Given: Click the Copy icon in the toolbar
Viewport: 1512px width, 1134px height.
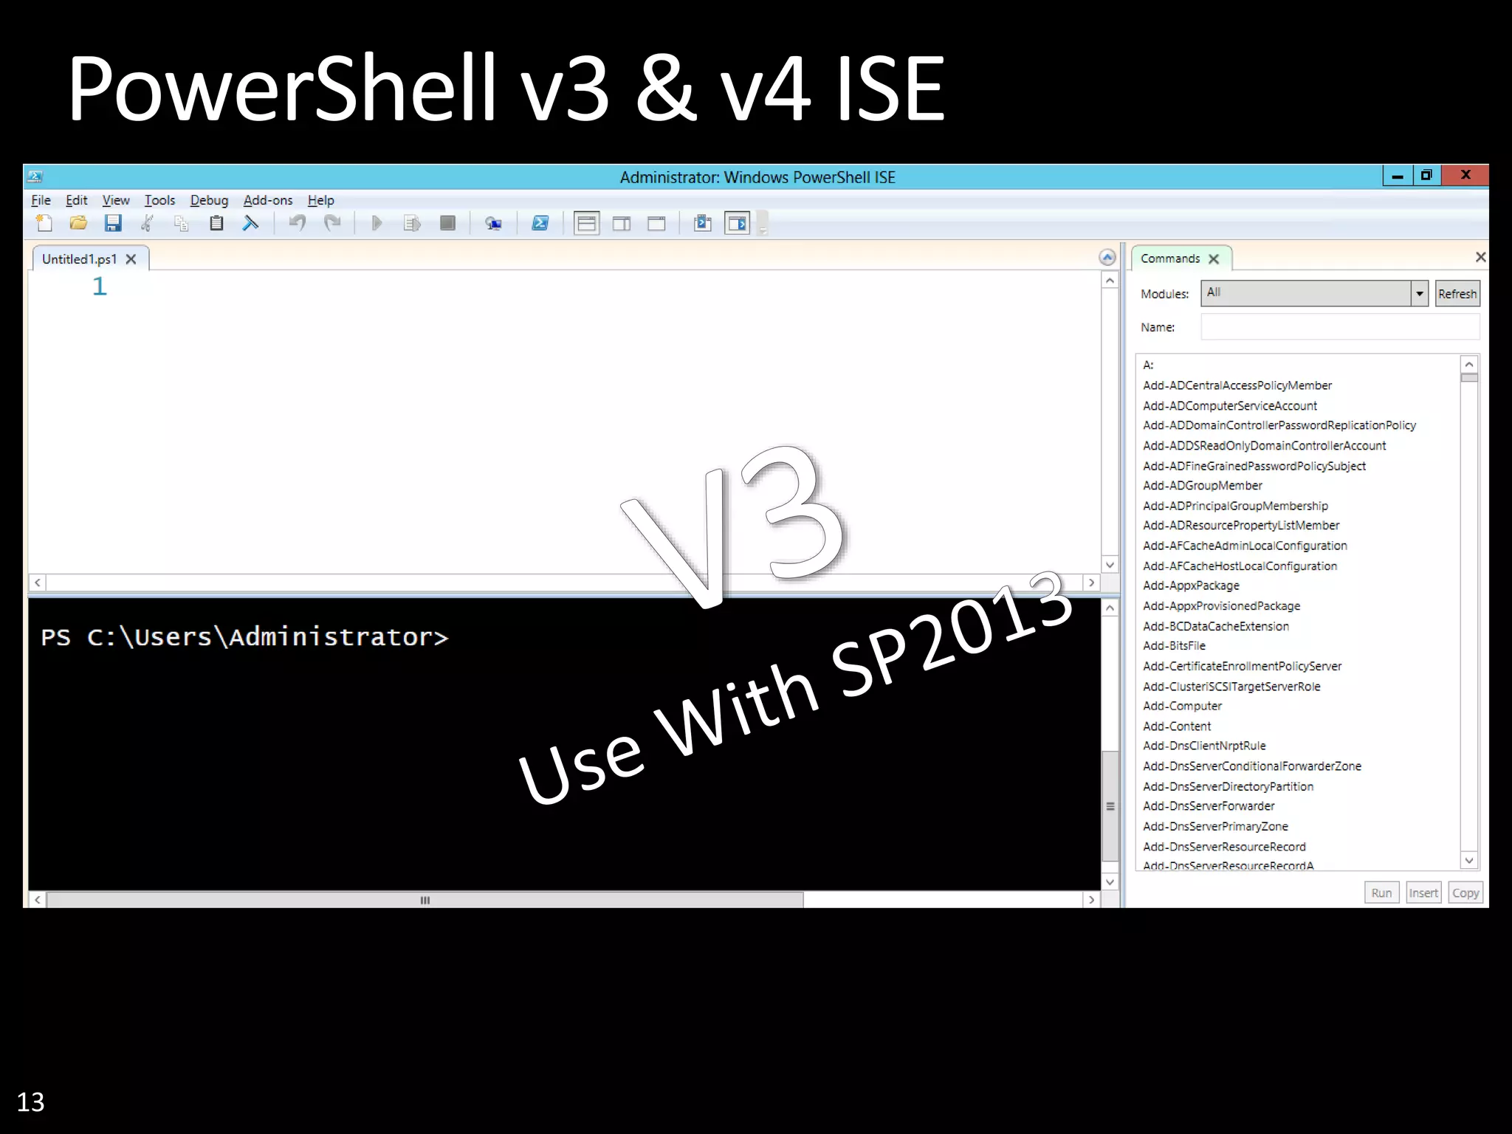Looking at the screenshot, I should click(x=181, y=223).
